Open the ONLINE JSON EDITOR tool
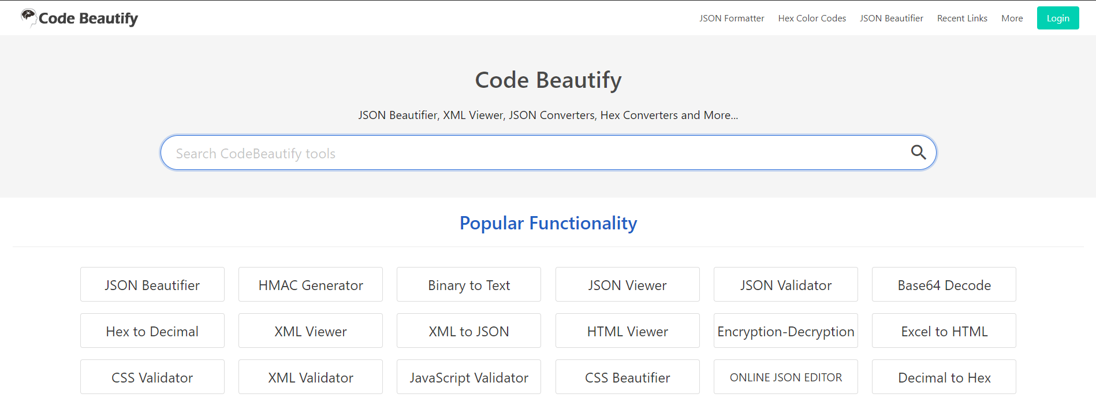The width and height of the screenshot is (1096, 401). (786, 377)
